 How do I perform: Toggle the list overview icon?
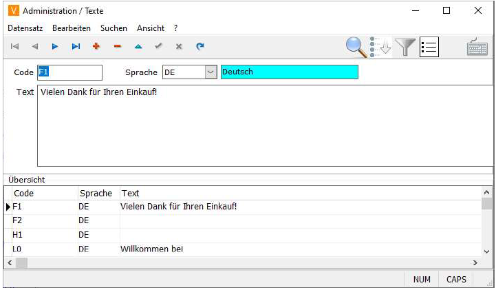click(429, 47)
